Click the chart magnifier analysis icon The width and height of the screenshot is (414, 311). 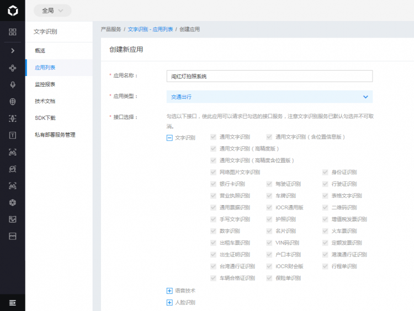(12, 169)
